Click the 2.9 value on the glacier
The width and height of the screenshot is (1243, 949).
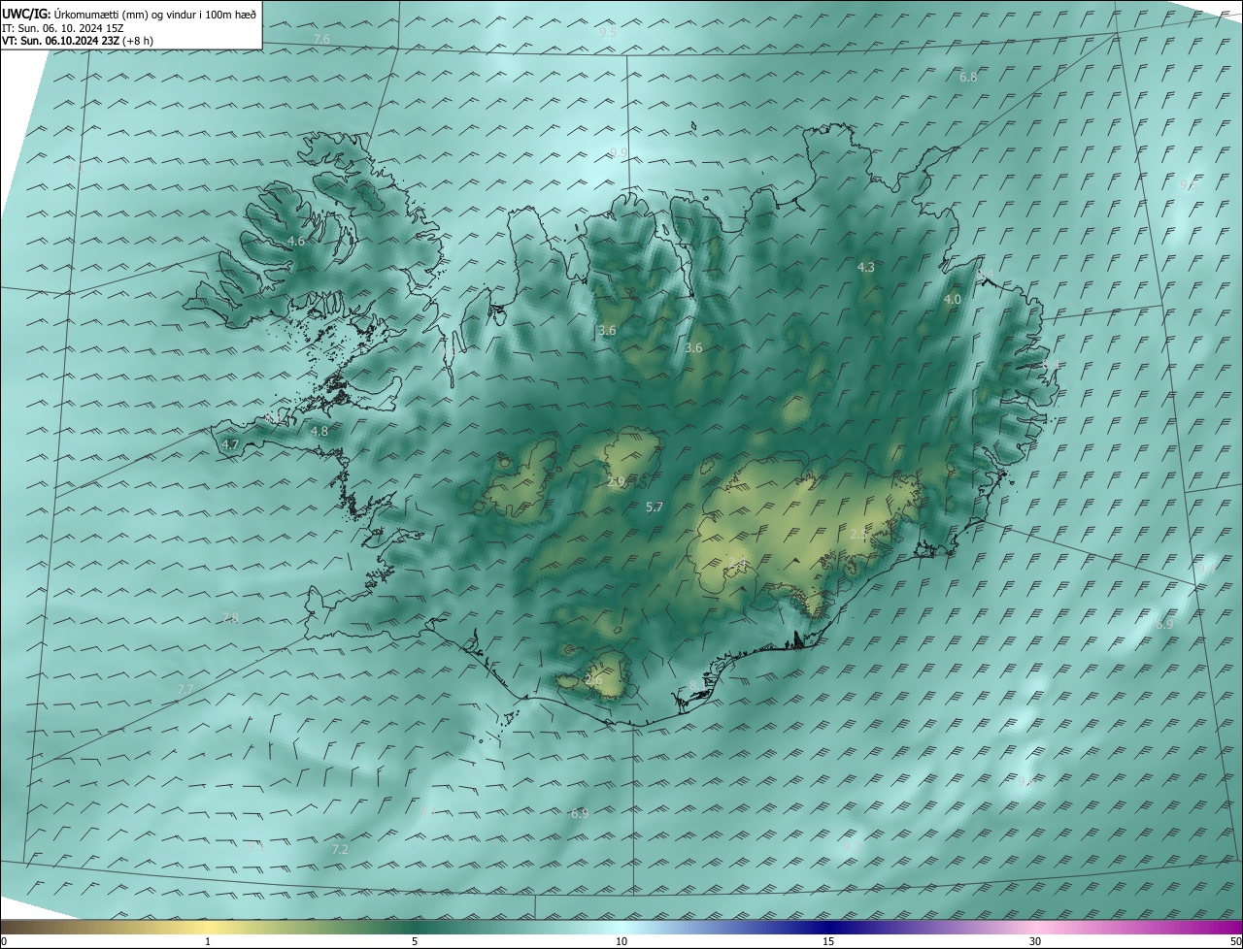tap(616, 481)
